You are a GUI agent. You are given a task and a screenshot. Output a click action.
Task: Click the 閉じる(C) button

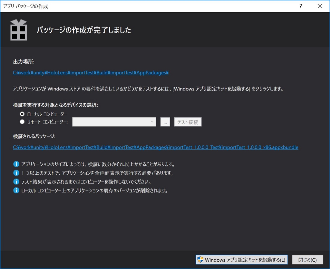(x=307, y=260)
